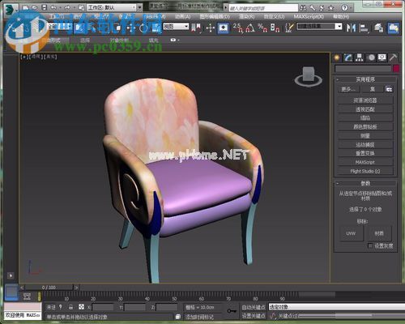Open the mini curve editor icon beside track bar
This screenshot has height=324, width=405.
(x=27, y=296)
